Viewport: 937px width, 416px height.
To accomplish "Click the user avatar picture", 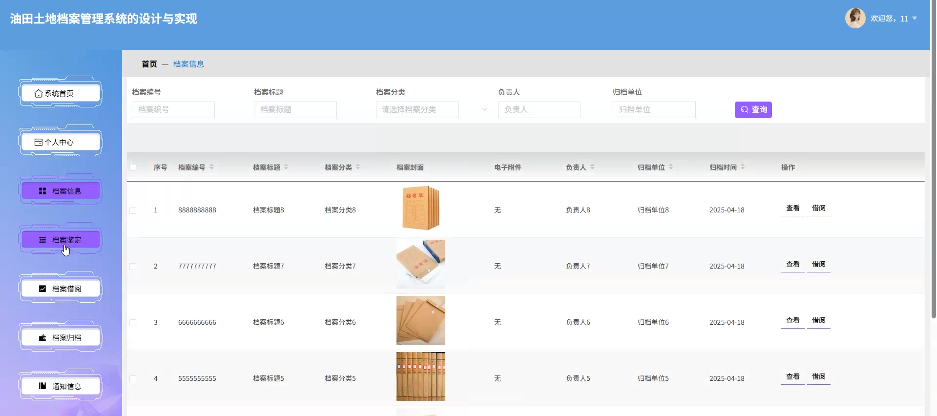I will [x=855, y=18].
